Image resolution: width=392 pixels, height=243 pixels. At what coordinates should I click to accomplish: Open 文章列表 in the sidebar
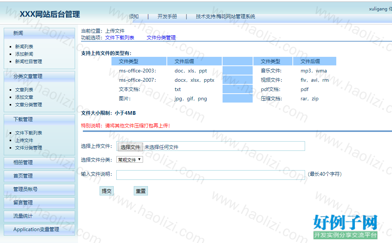coord(24,90)
